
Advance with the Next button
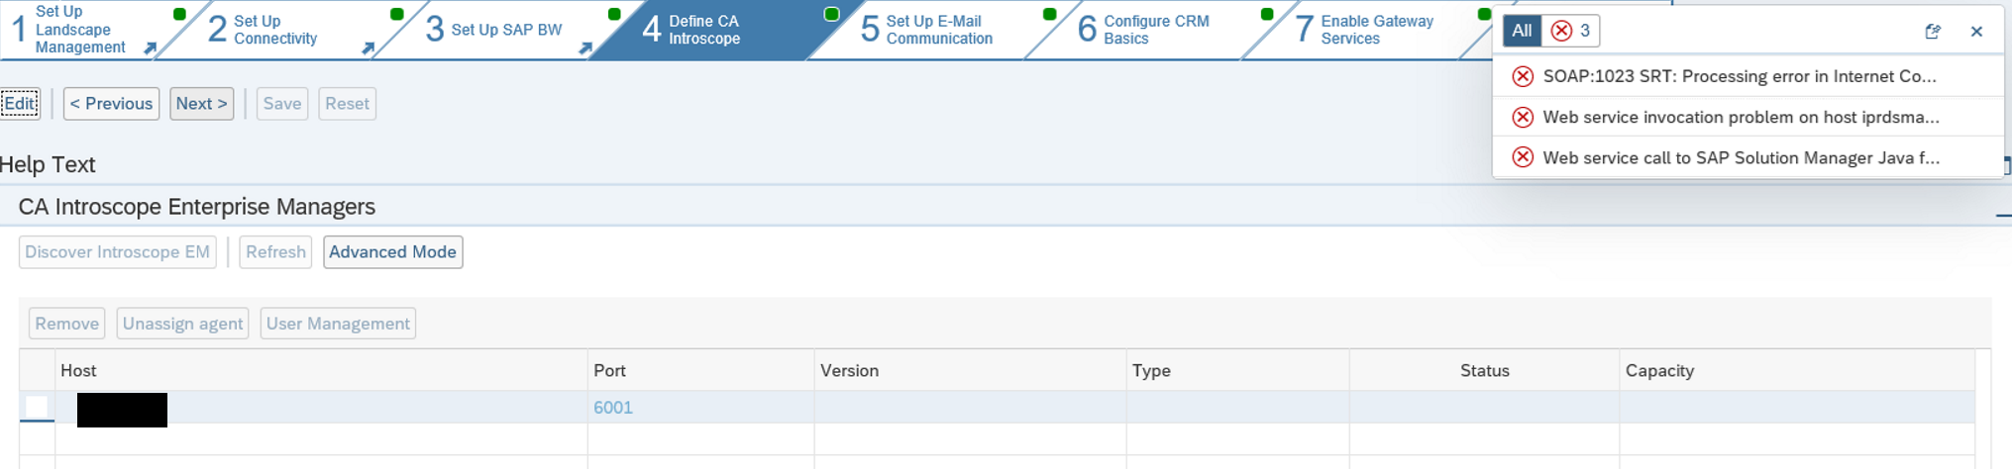[201, 104]
